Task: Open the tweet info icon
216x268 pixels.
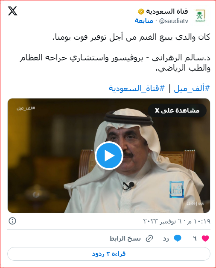Action: [x=12, y=221]
